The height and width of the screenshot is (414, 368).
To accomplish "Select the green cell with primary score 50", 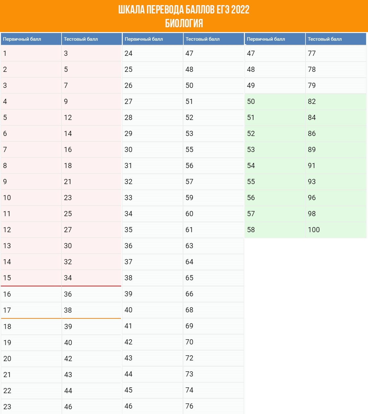I will pos(275,101).
